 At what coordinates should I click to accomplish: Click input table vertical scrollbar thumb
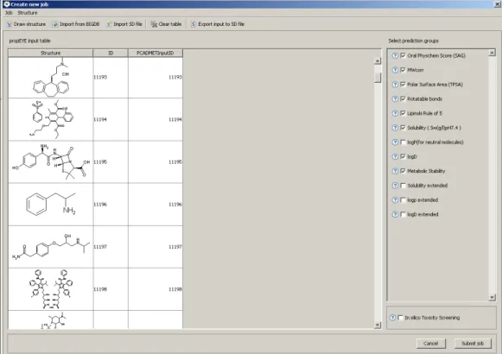click(x=378, y=78)
